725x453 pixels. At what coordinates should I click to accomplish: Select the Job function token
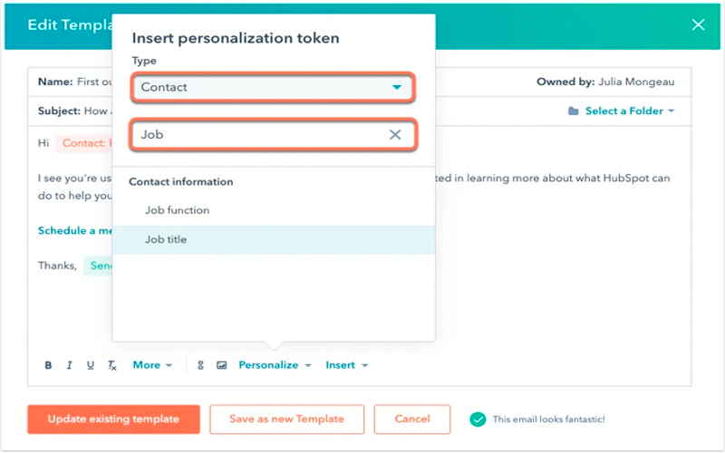tap(177, 210)
